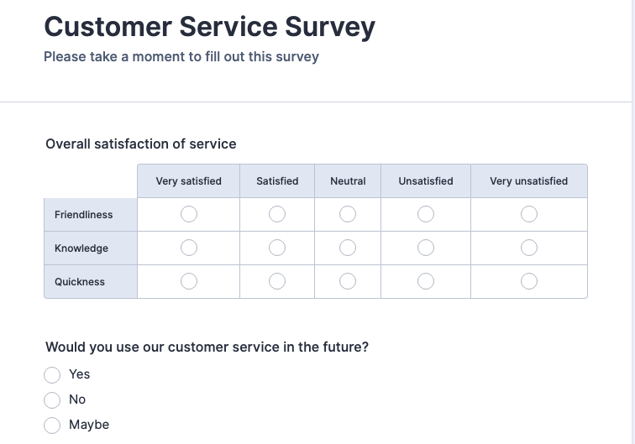This screenshot has width=635, height=444.
Task: Pick Neutral for Knowledge
Action: (x=348, y=248)
